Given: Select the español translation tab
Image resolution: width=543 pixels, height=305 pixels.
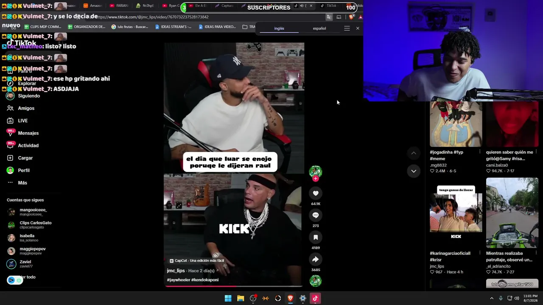Looking at the screenshot, I should click(319, 28).
